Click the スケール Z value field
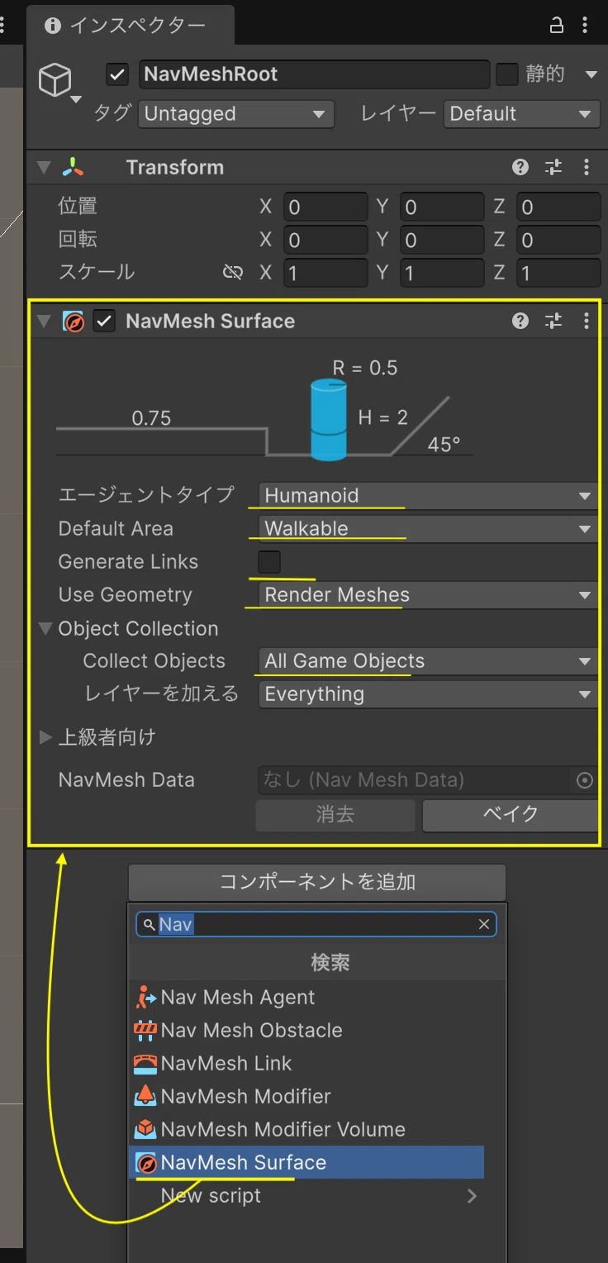Image resolution: width=608 pixels, height=1263 pixels. 558,273
